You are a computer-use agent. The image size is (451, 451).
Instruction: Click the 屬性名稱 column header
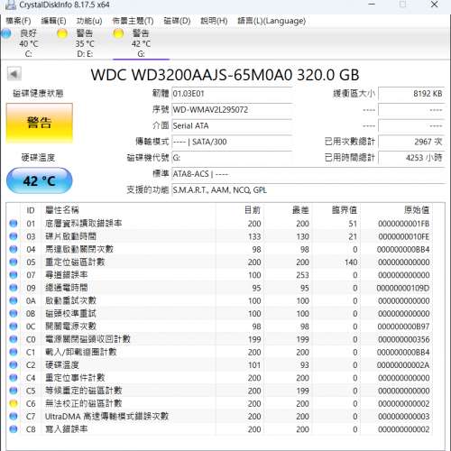pyautogui.click(x=129, y=210)
